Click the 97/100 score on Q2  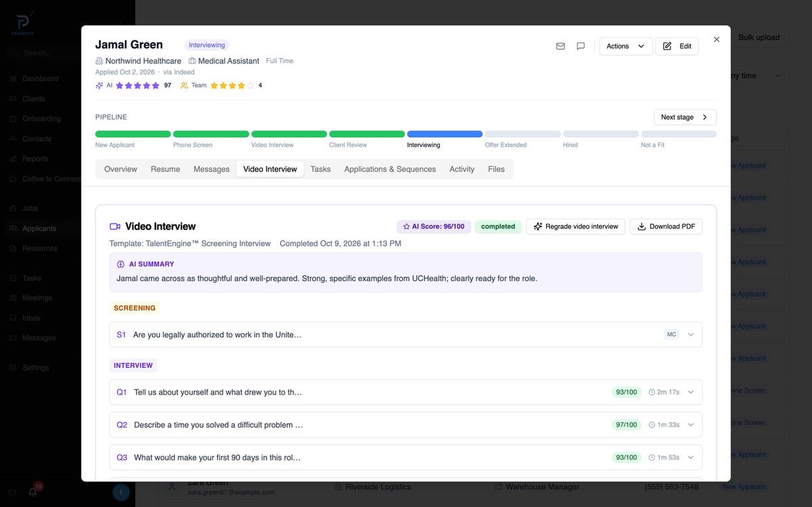[627, 425]
